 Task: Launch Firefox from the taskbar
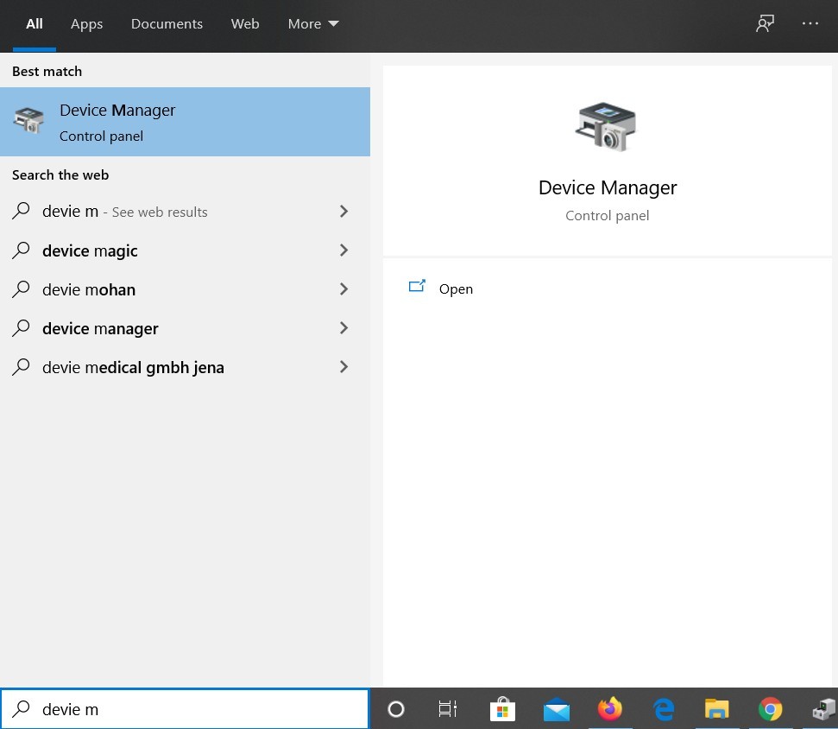(610, 709)
